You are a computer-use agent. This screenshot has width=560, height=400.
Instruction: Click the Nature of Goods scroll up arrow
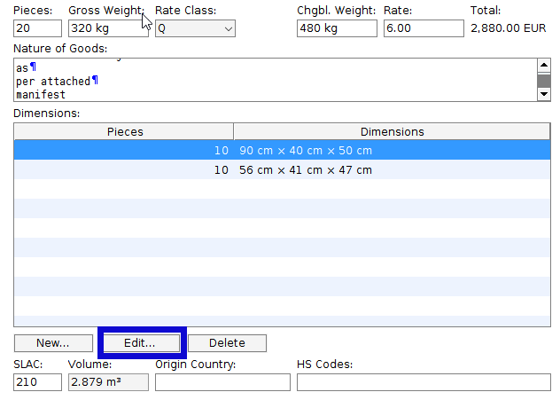(x=544, y=65)
